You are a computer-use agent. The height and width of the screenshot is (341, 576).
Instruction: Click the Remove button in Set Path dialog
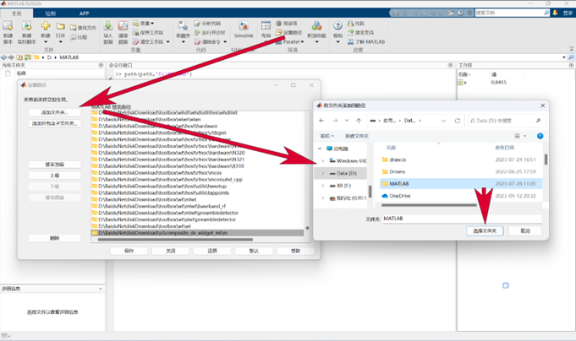(x=55, y=238)
